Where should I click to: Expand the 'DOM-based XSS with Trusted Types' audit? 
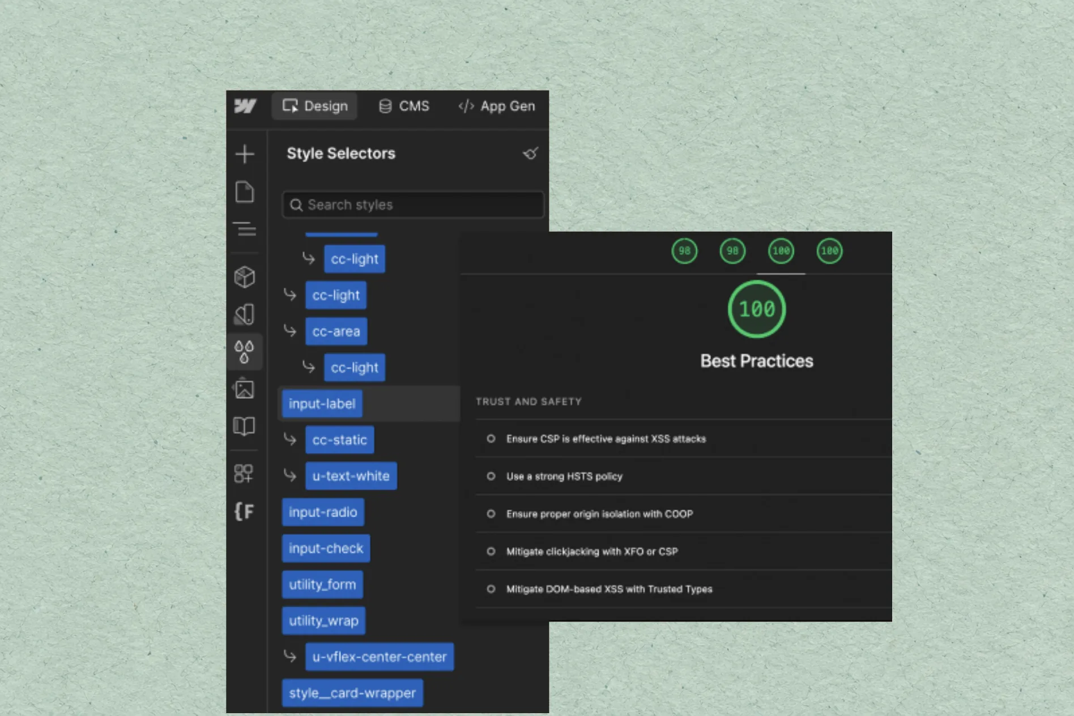click(684, 589)
